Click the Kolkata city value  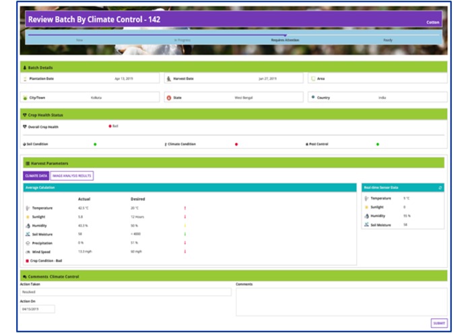(96, 98)
